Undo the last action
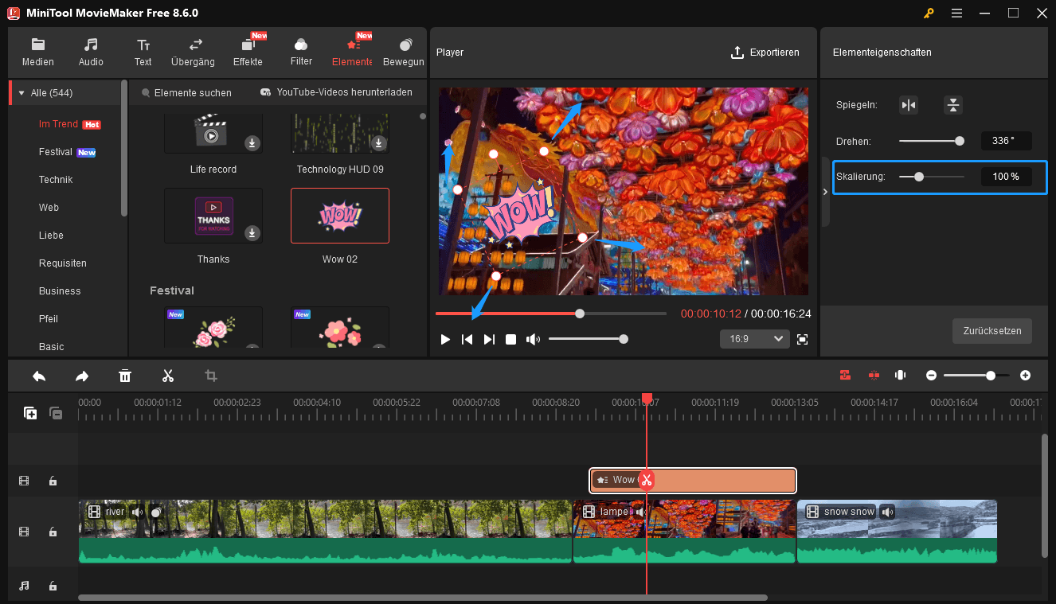 [38, 375]
